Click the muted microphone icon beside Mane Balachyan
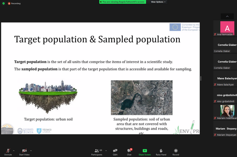Screen dimensions: 237x157 [215, 85]
